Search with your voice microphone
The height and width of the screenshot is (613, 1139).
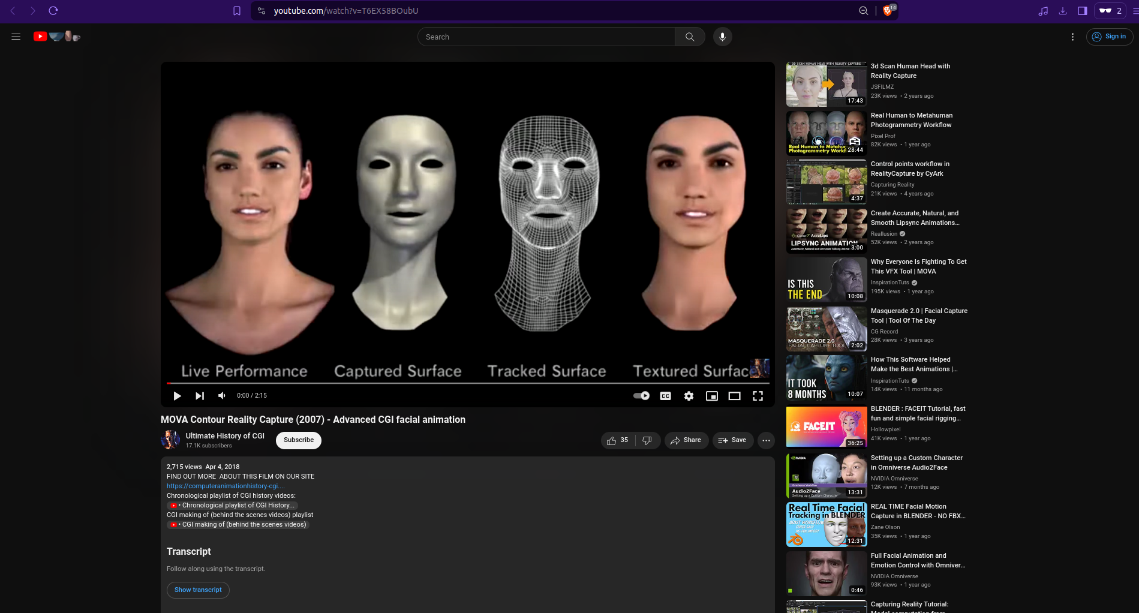(722, 37)
